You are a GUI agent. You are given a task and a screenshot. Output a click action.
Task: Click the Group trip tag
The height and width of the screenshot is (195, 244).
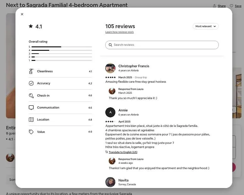[141, 77]
